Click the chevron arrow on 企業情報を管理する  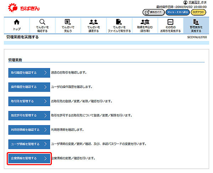click(45, 158)
